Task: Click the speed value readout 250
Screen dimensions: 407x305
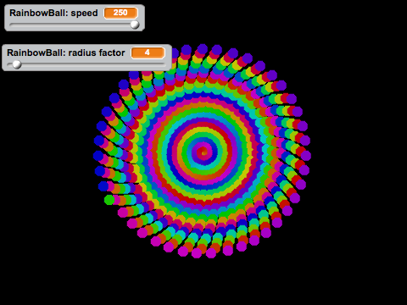Action: [120, 13]
